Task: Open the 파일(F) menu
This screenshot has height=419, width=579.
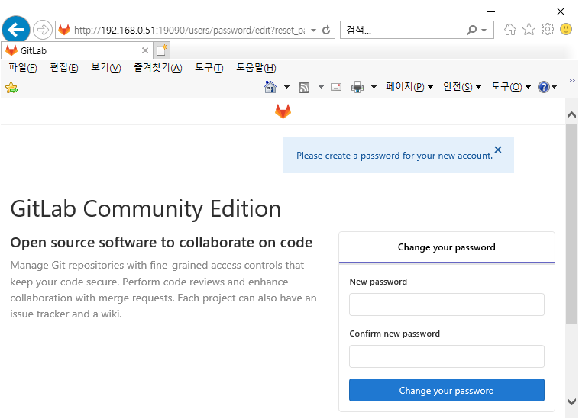Action: (22, 68)
